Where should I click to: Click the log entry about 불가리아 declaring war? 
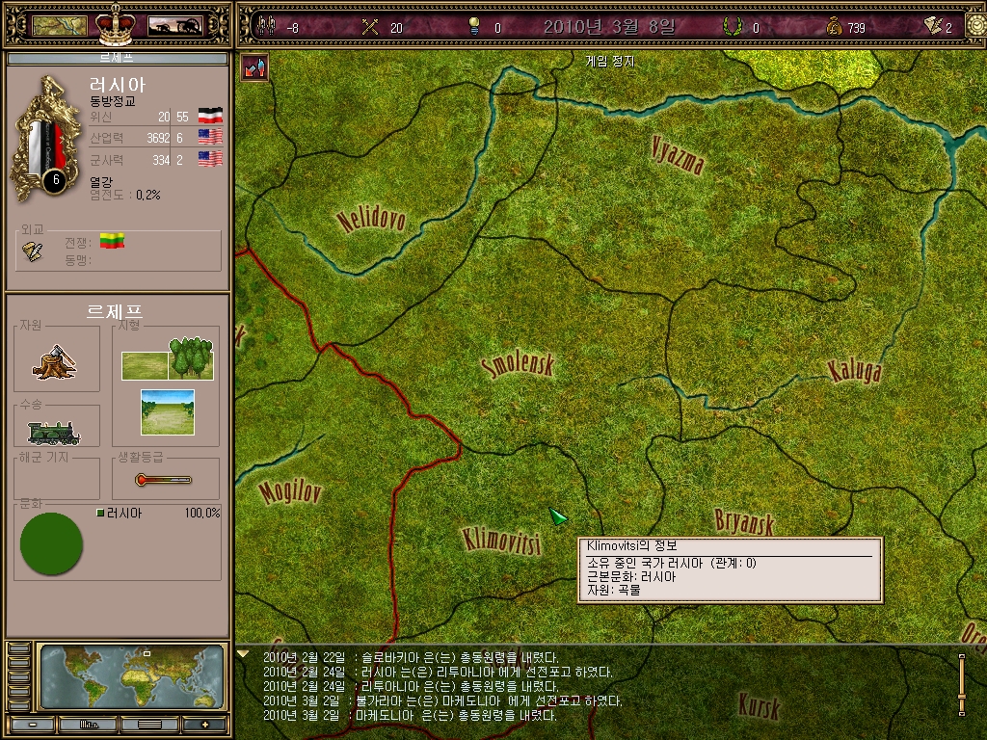[x=441, y=700]
